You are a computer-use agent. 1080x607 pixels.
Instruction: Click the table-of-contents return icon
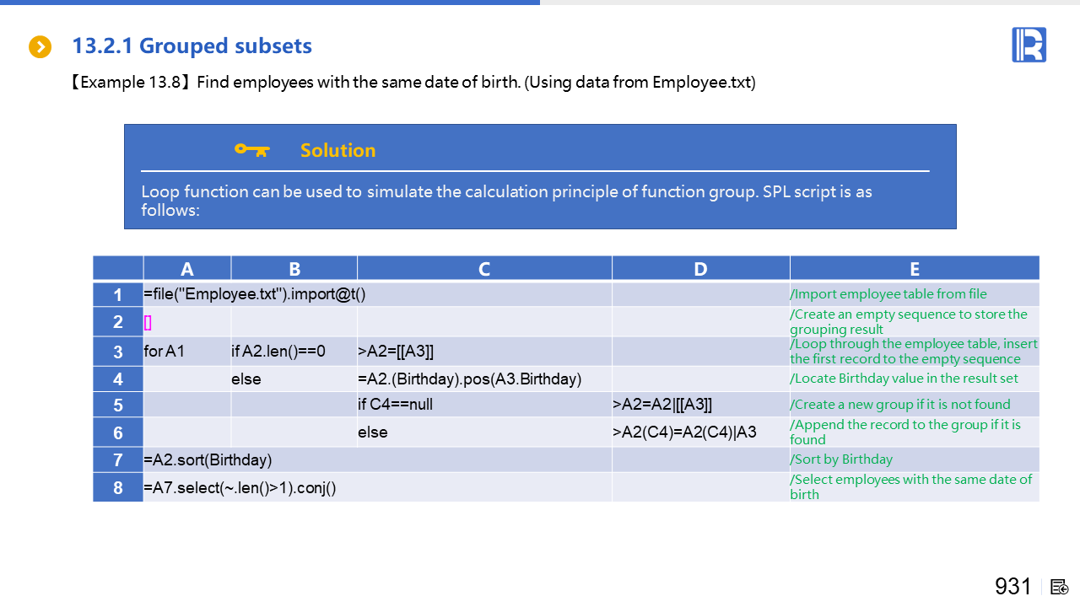tap(1060, 587)
